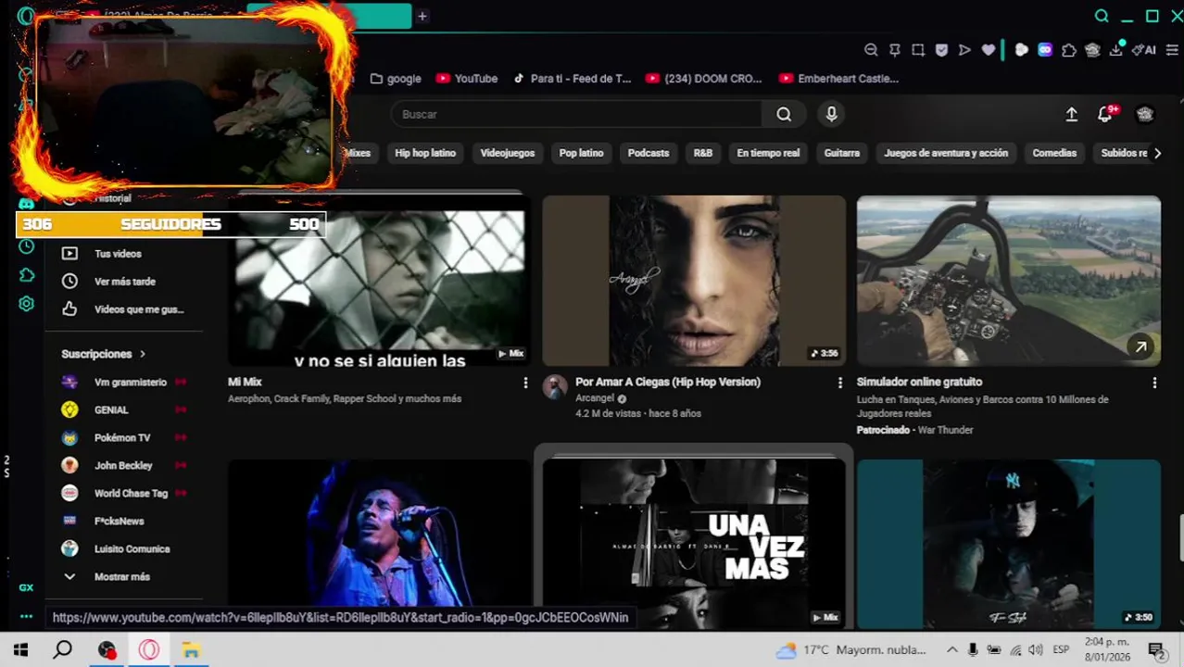1184x667 pixels.
Task: Select the Hip hop latino chip
Action: [x=425, y=153]
